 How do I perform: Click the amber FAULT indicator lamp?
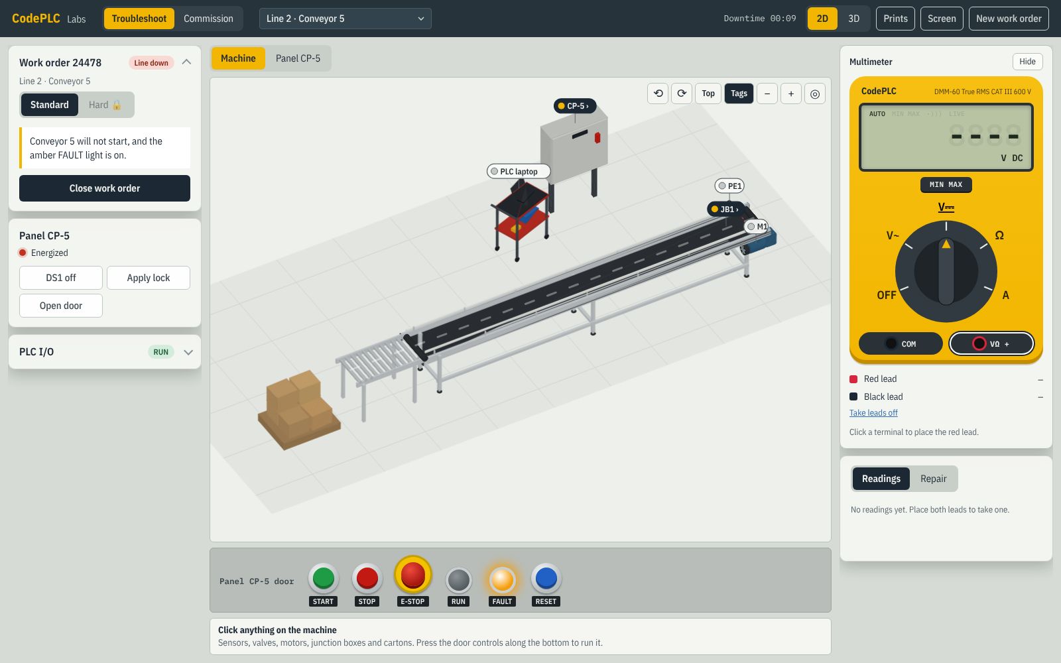pos(502,579)
